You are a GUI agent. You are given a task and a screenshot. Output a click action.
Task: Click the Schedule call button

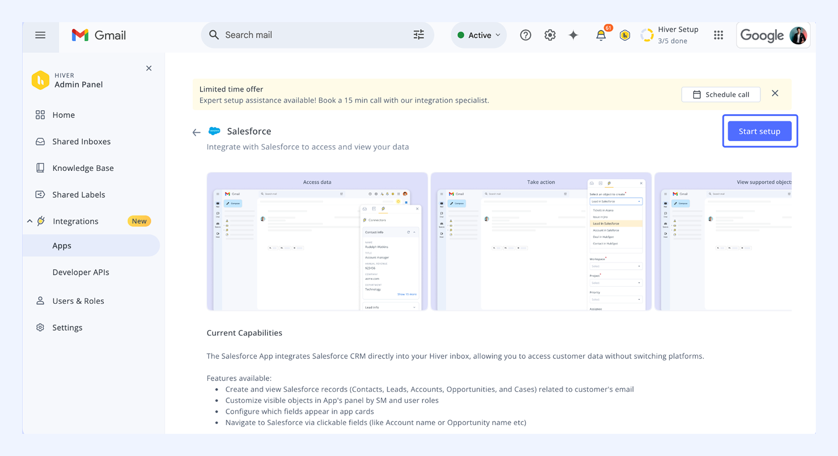pyautogui.click(x=721, y=94)
